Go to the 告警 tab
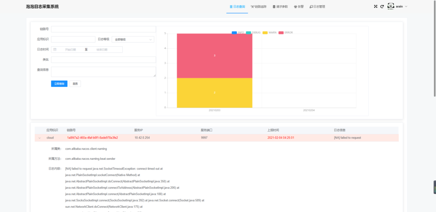Image resolution: width=436 pixels, height=212 pixels. (299, 7)
